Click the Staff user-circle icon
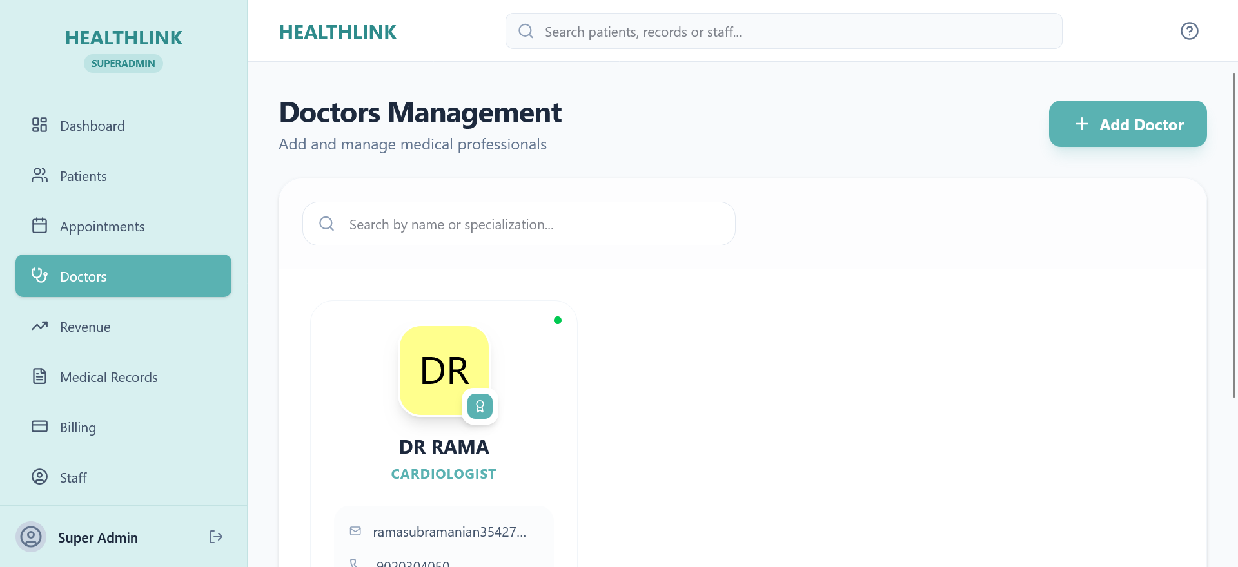This screenshot has width=1238, height=567. pyautogui.click(x=39, y=477)
